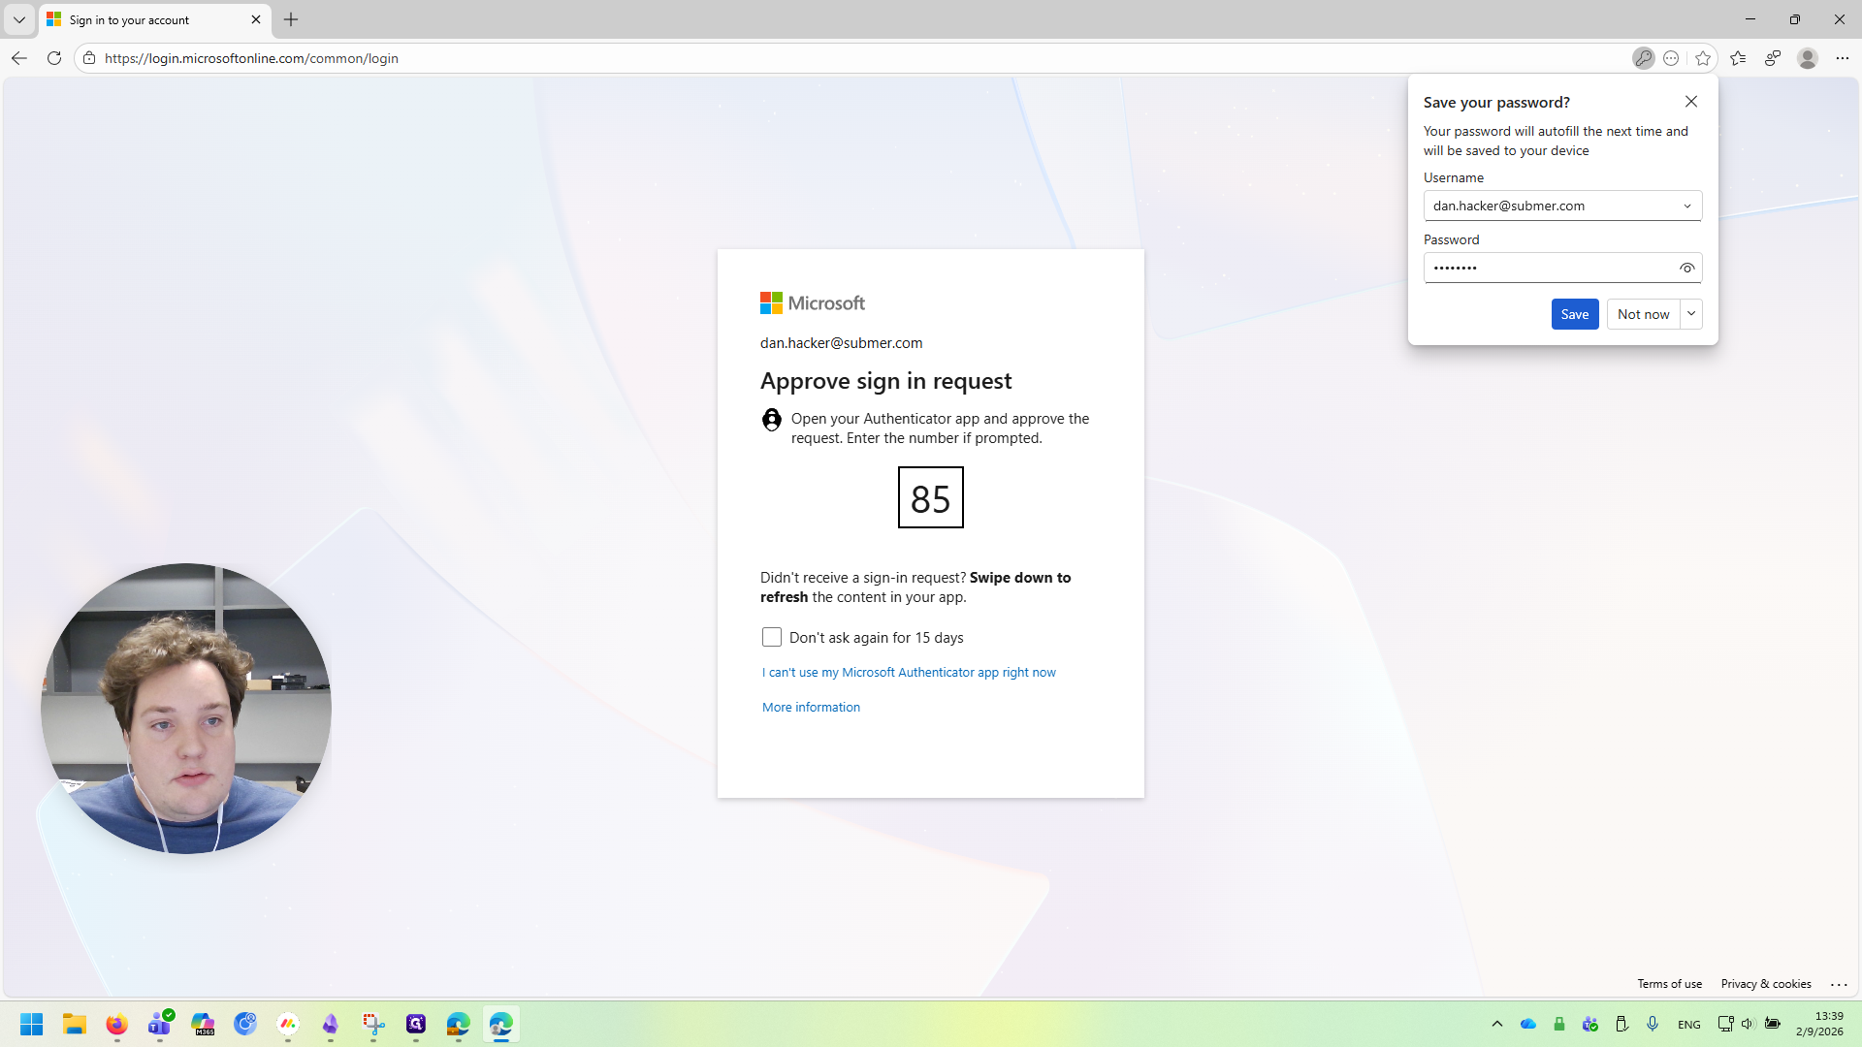Open Obsidian from the taskbar
This screenshot has width=1862, height=1047.
(x=331, y=1024)
